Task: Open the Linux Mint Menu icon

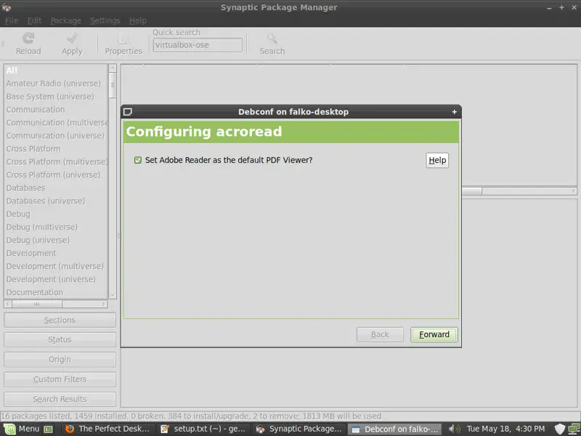Action: (x=9, y=429)
